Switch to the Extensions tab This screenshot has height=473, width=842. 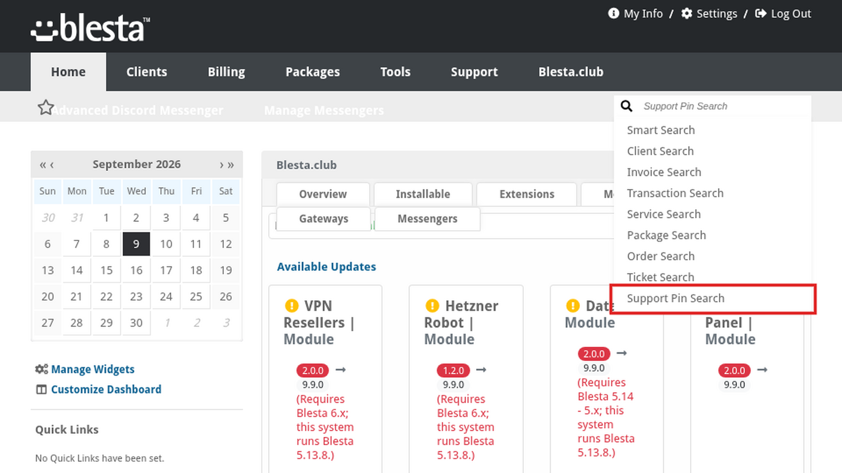pyautogui.click(x=527, y=194)
